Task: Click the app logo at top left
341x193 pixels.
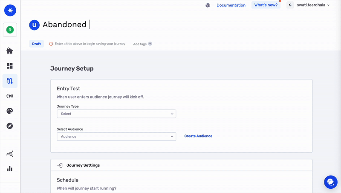Action: (x=10, y=10)
